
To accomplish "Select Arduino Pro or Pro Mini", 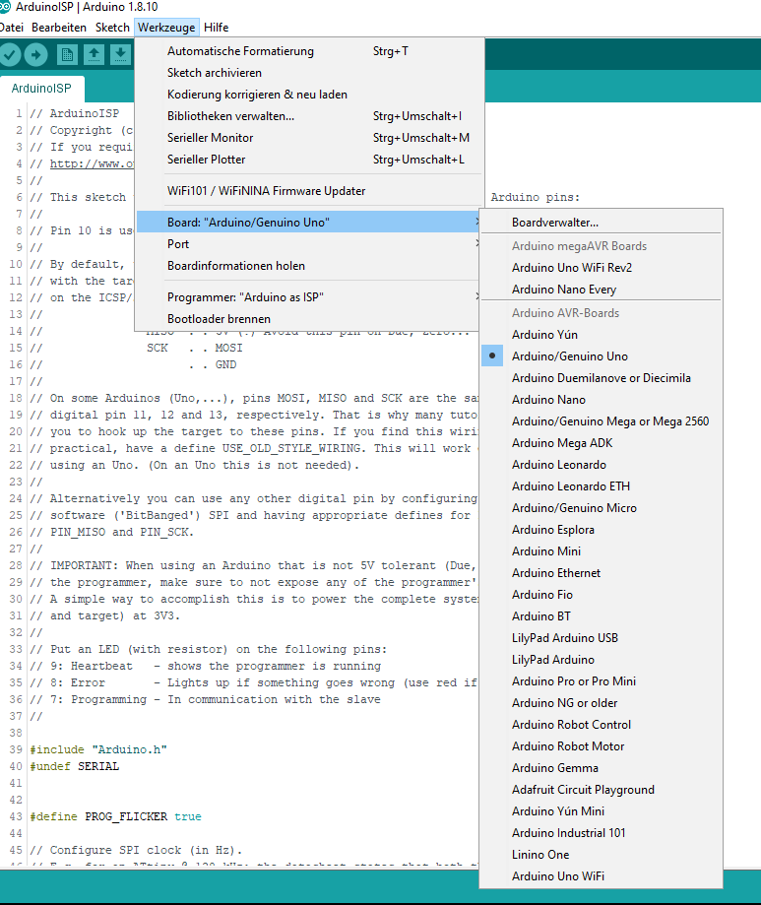I will 602,681.
